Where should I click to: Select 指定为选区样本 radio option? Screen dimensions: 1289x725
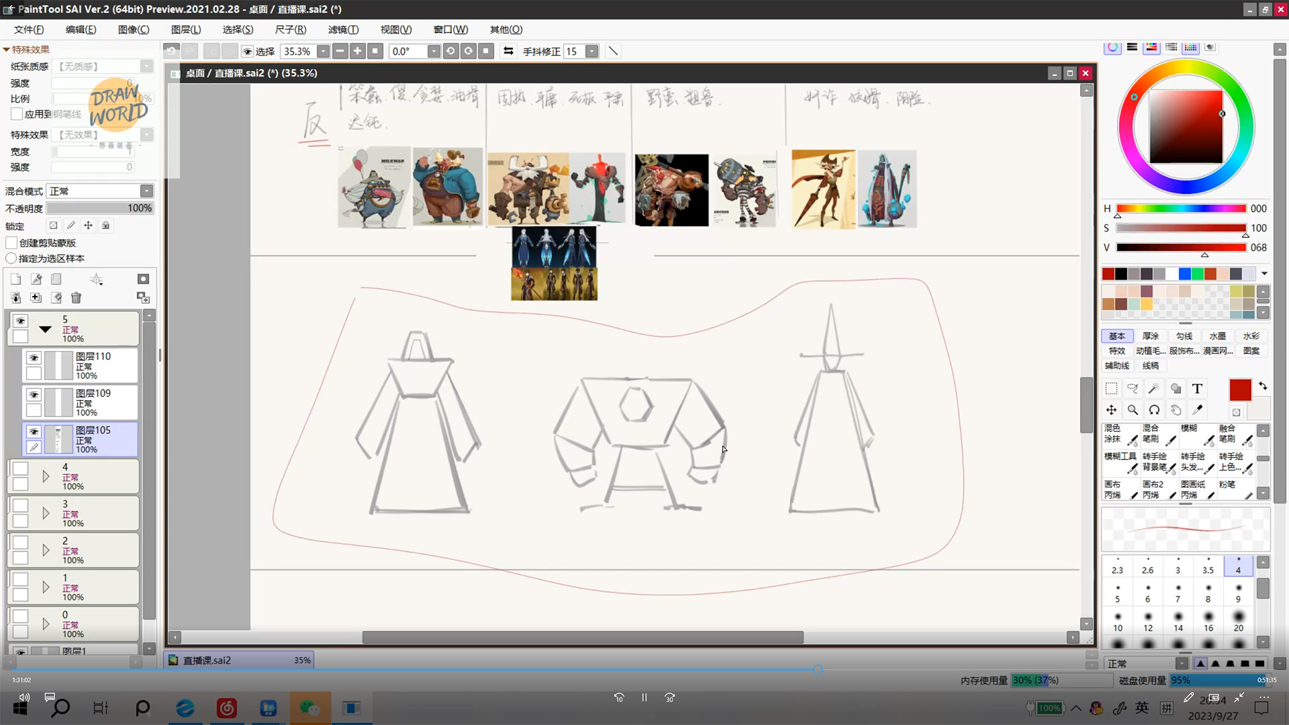coord(11,258)
